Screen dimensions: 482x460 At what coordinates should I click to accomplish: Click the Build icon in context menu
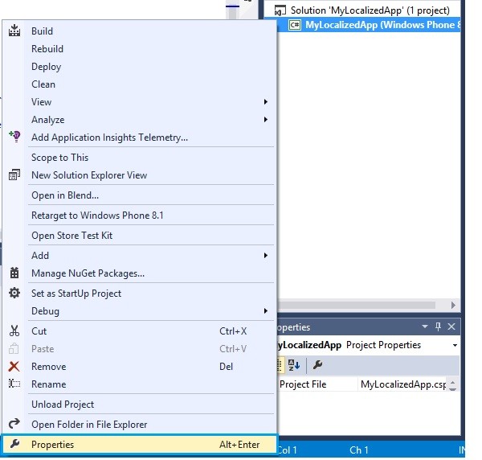click(x=14, y=31)
